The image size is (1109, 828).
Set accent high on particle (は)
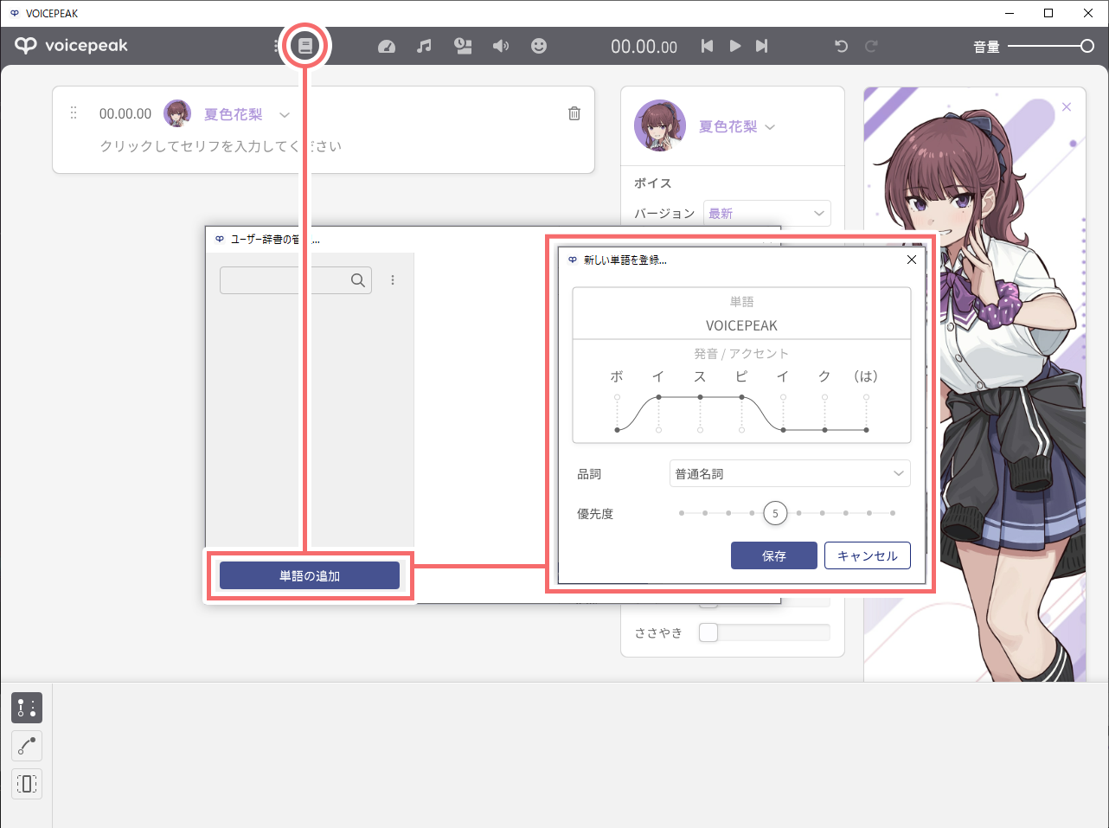[x=866, y=397]
